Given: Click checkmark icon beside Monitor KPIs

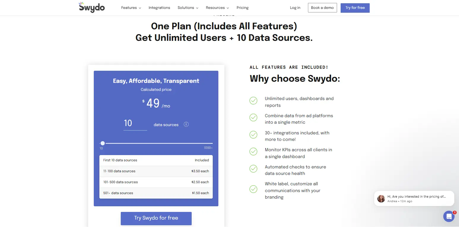Looking at the screenshot, I should coord(253,152).
